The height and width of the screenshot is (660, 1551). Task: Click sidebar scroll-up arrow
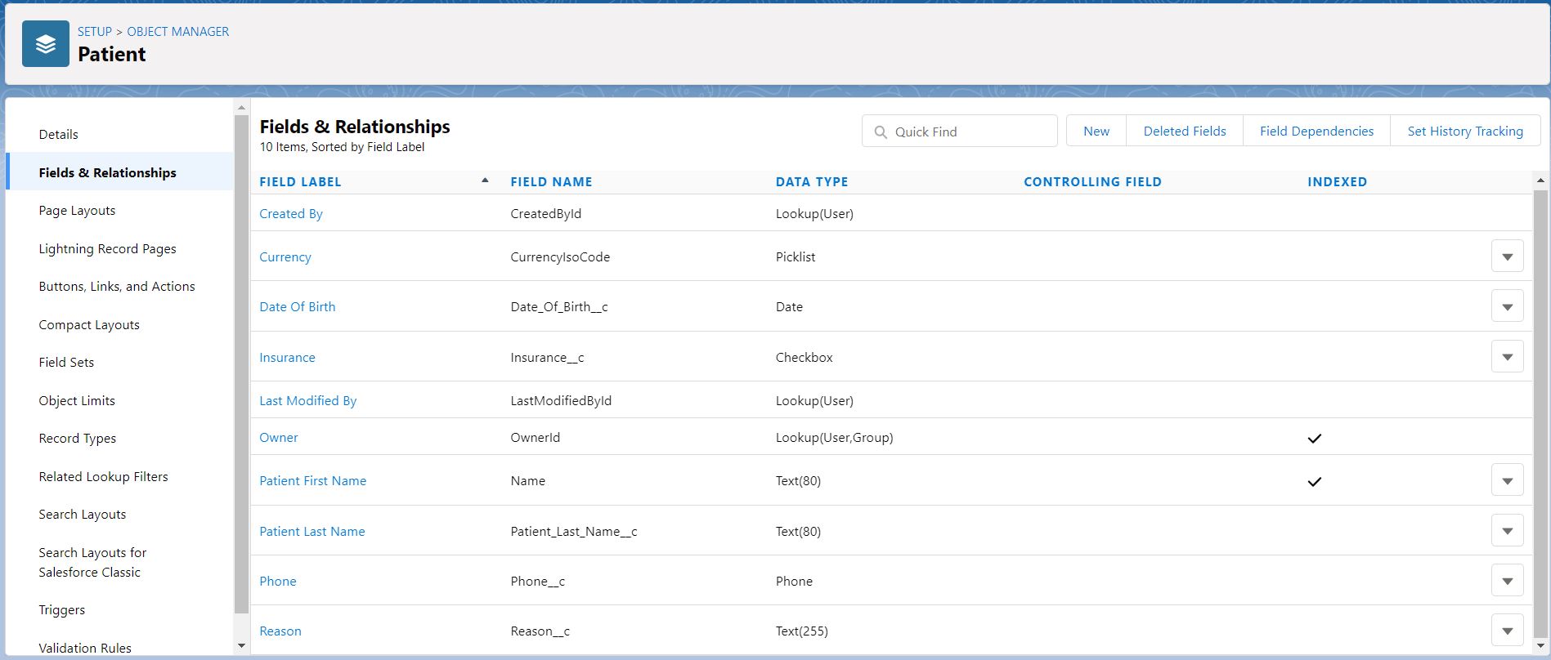[241, 108]
